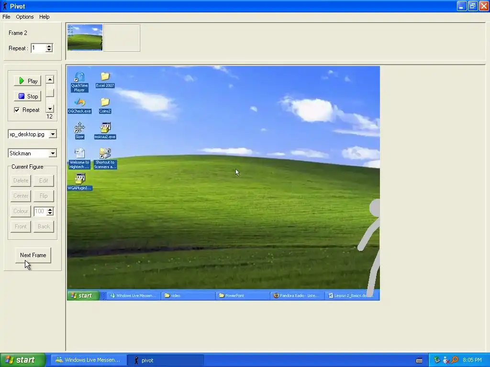Viewport: 490px width, 367px height.
Task: Increase frame Repeat count spinner up
Action: [x=49, y=46]
